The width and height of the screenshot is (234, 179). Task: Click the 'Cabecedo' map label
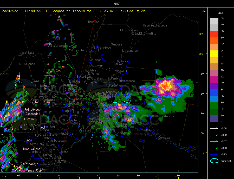(x=32, y=114)
